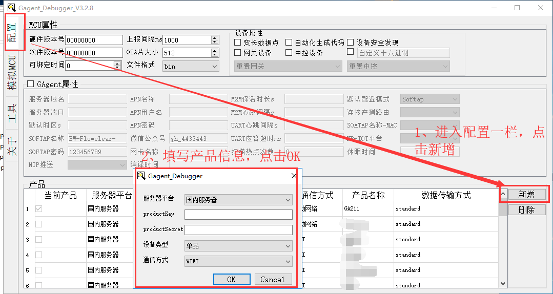Screen dimensions: 553x294
Task: Click the Gagent_Debugger dialog title icon
Action: tap(141, 176)
